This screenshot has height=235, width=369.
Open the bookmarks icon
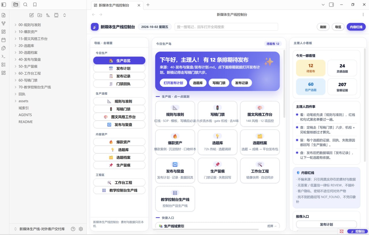pyautogui.click(x=35, y=5)
